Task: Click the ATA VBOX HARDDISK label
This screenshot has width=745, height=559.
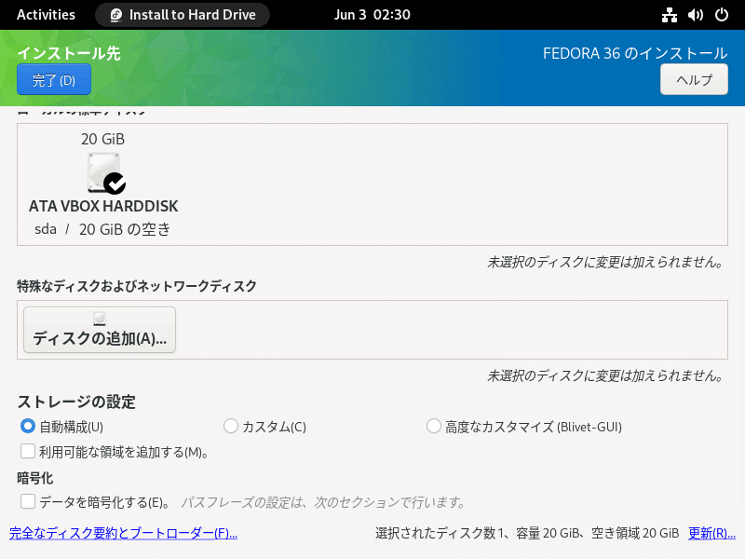Action: 103,206
